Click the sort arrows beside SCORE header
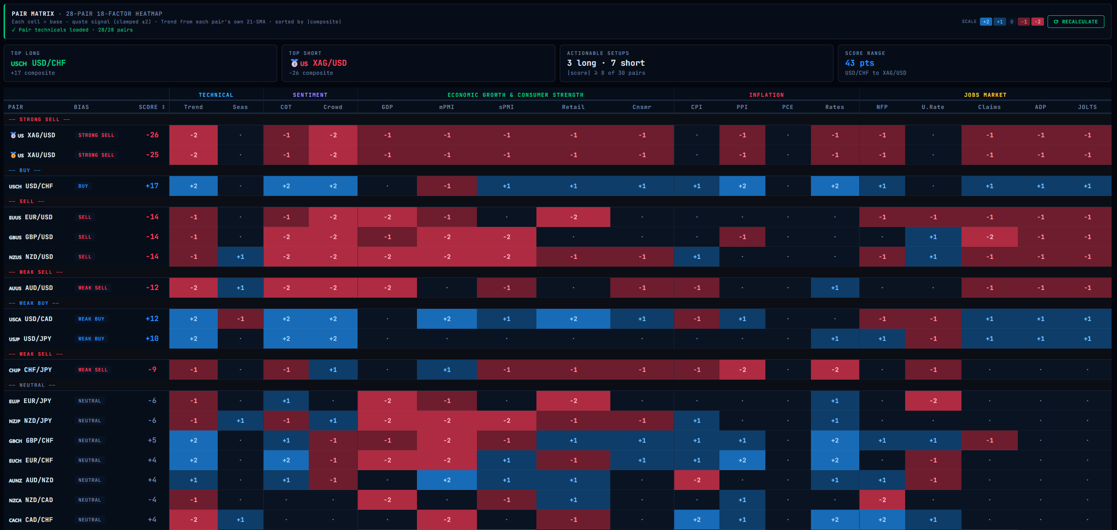 (164, 107)
